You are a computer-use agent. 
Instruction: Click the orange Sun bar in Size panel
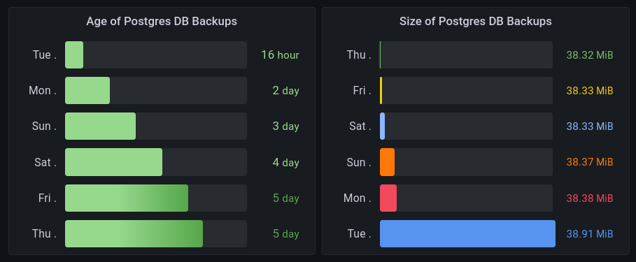tap(387, 162)
